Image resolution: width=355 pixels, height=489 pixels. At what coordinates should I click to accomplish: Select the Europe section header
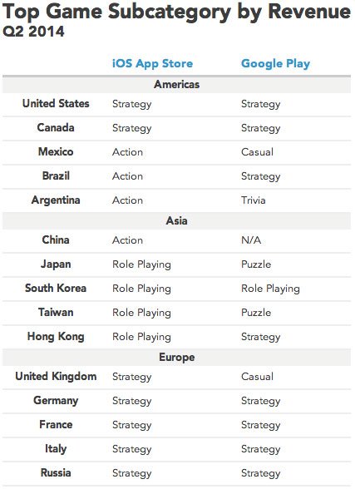tap(177, 357)
